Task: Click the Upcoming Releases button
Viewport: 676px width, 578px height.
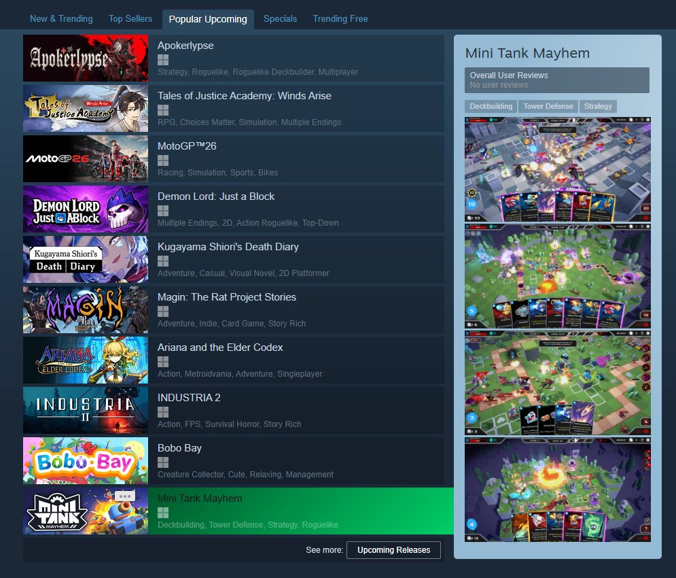Action: tap(393, 550)
